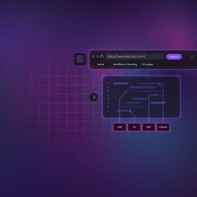Click the purple Search button
The height and width of the screenshot is (197, 197).
(x=174, y=57)
